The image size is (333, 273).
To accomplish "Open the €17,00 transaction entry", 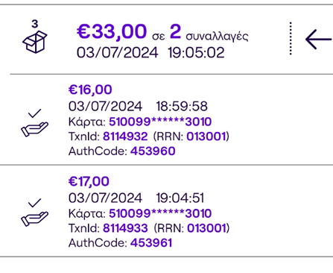I will pyautogui.click(x=166, y=211).
